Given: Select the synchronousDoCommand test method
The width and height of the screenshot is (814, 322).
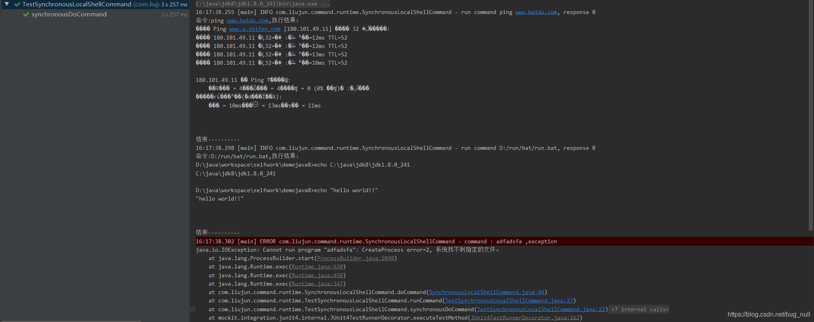Looking at the screenshot, I should click(69, 14).
